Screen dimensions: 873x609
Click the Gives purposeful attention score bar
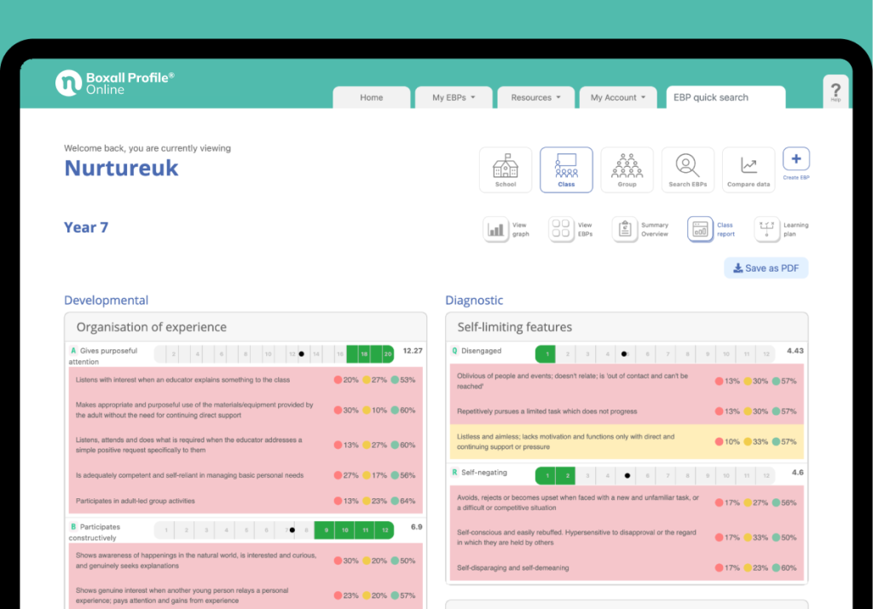(274, 353)
